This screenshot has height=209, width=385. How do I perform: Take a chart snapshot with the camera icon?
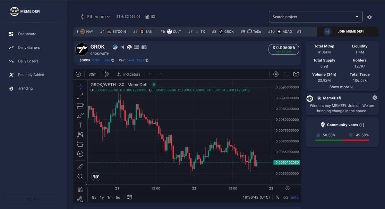tap(296, 74)
